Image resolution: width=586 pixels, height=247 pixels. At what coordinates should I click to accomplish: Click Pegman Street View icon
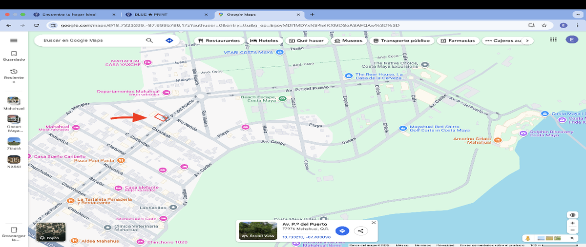527,238
